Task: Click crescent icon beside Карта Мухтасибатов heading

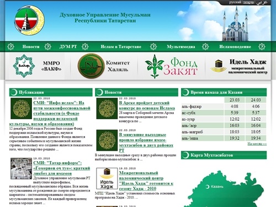Action: 185,155
